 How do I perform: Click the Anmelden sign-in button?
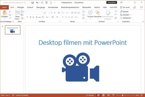click(x=111, y=2)
